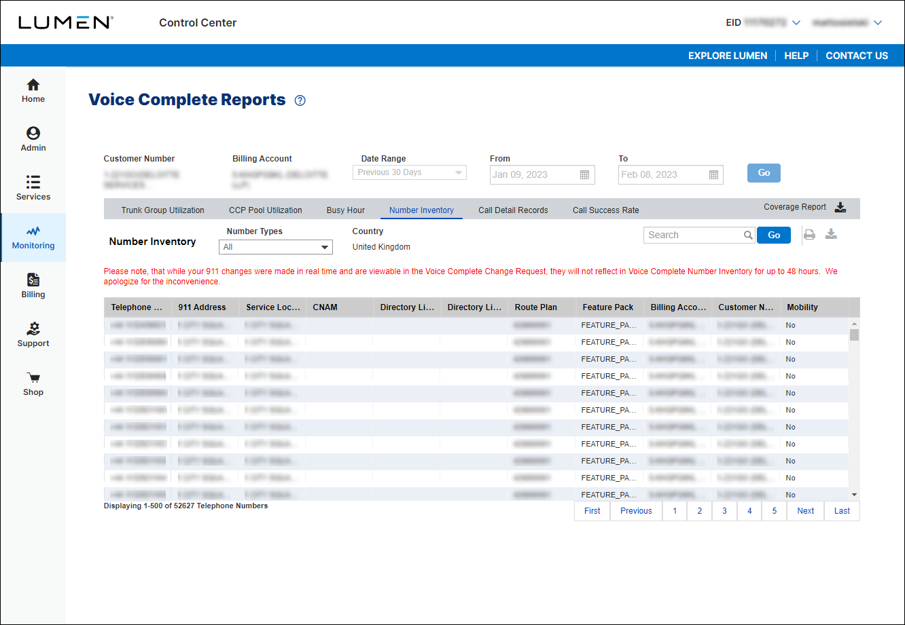Download the Coverage Report
This screenshot has width=905, height=625.
click(840, 208)
